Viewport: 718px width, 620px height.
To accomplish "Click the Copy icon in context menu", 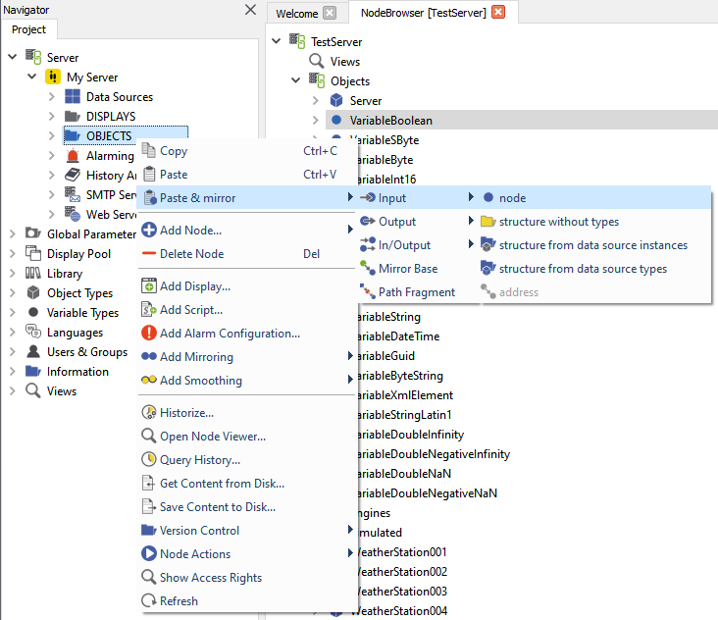I will pyautogui.click(x=148, y=150).
